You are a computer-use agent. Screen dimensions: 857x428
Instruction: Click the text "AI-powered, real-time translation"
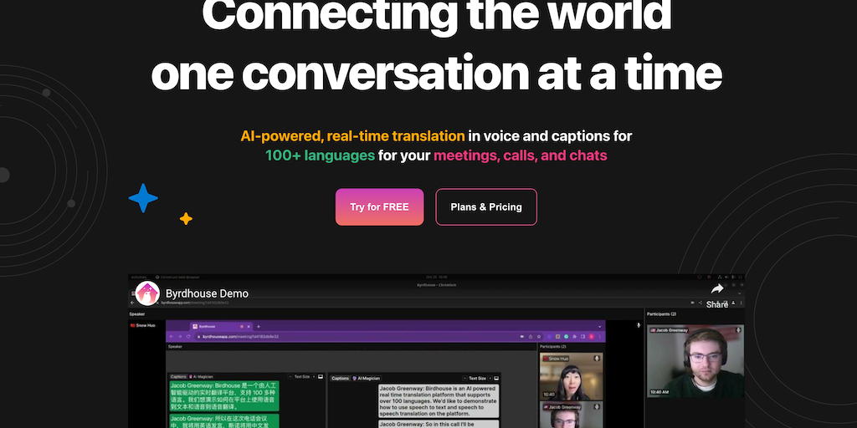point(352,136)
